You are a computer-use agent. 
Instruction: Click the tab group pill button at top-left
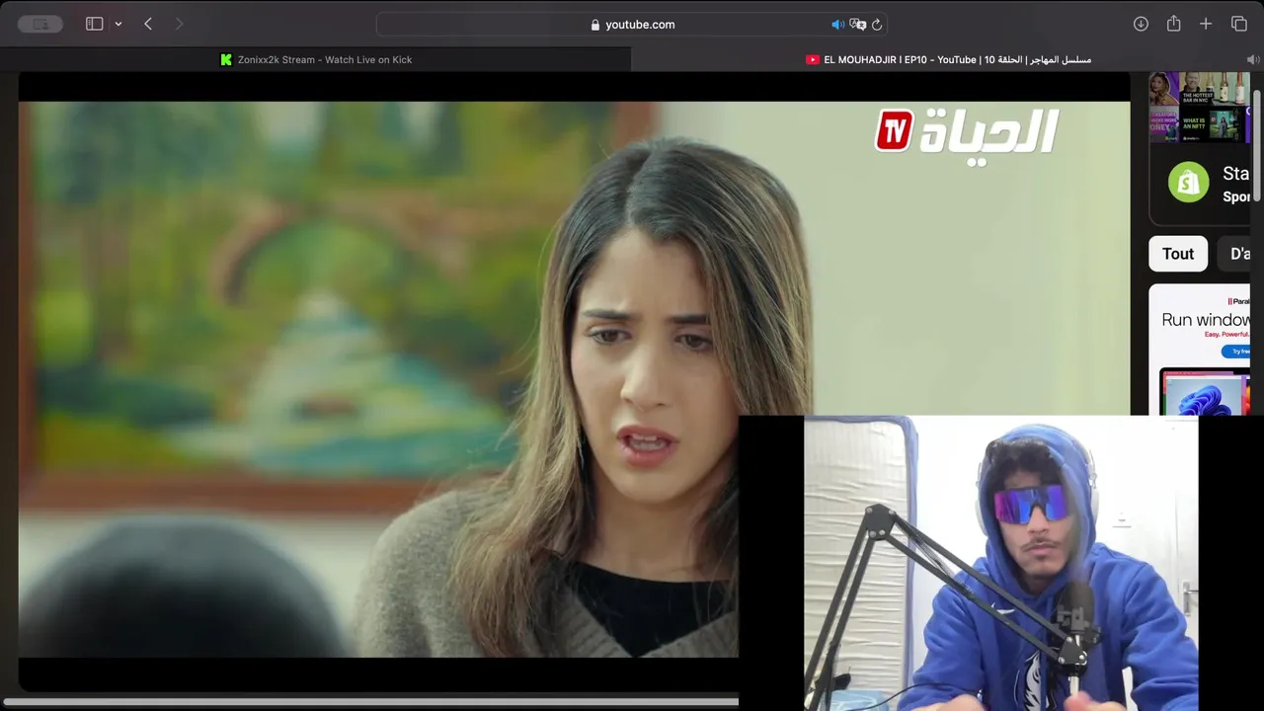40,24
